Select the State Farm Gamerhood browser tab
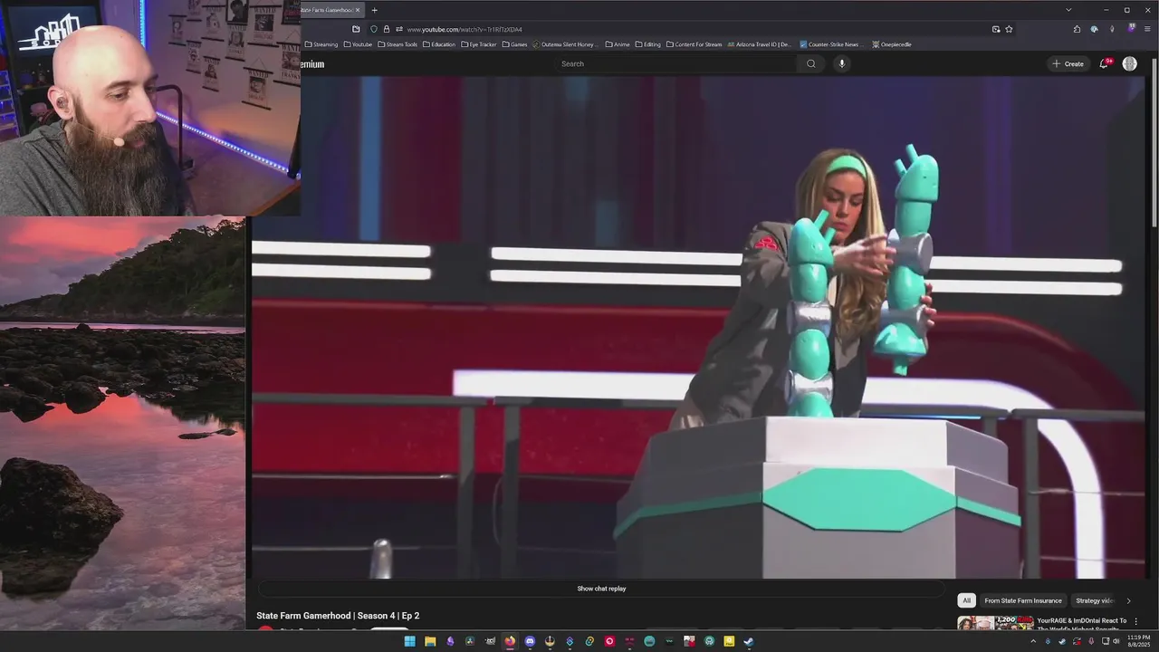The width and height of the screenshot is (1159, 652). tap(332, 10)
